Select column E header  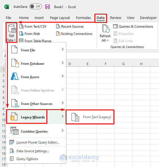87,64
